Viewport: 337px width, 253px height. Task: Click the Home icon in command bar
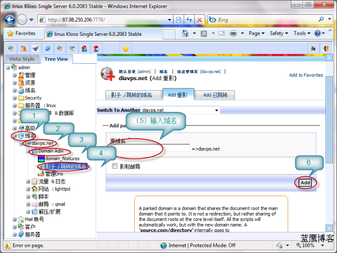(x=185, y=33)
